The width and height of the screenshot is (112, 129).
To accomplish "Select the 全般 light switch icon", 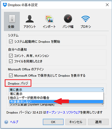I will [x=12, y=19].
